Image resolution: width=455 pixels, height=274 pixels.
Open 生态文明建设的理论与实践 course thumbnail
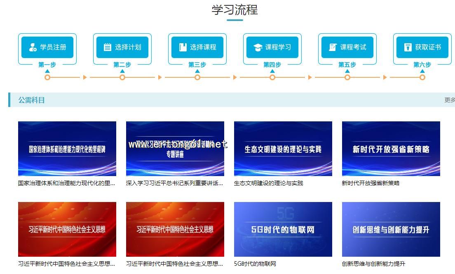click(283, 149)
